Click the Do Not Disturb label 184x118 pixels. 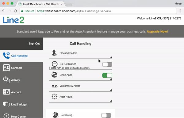pyautogui.click(x=68, y=64)
